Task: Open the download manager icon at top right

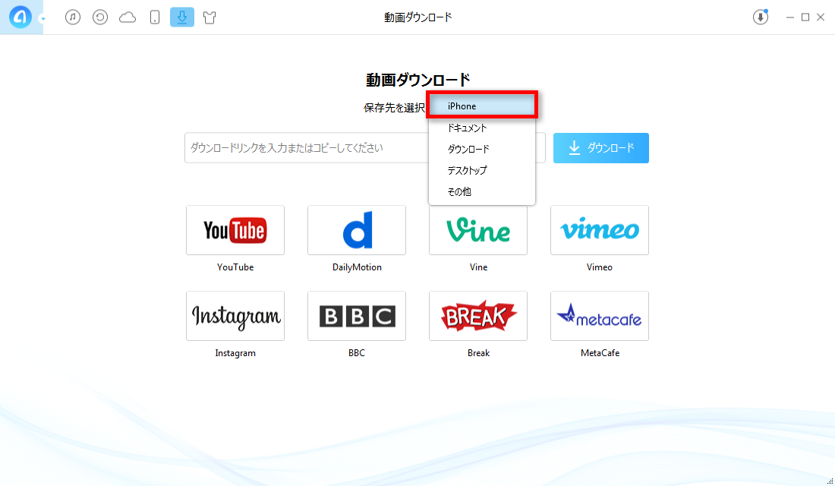Action: click(761, 17)
